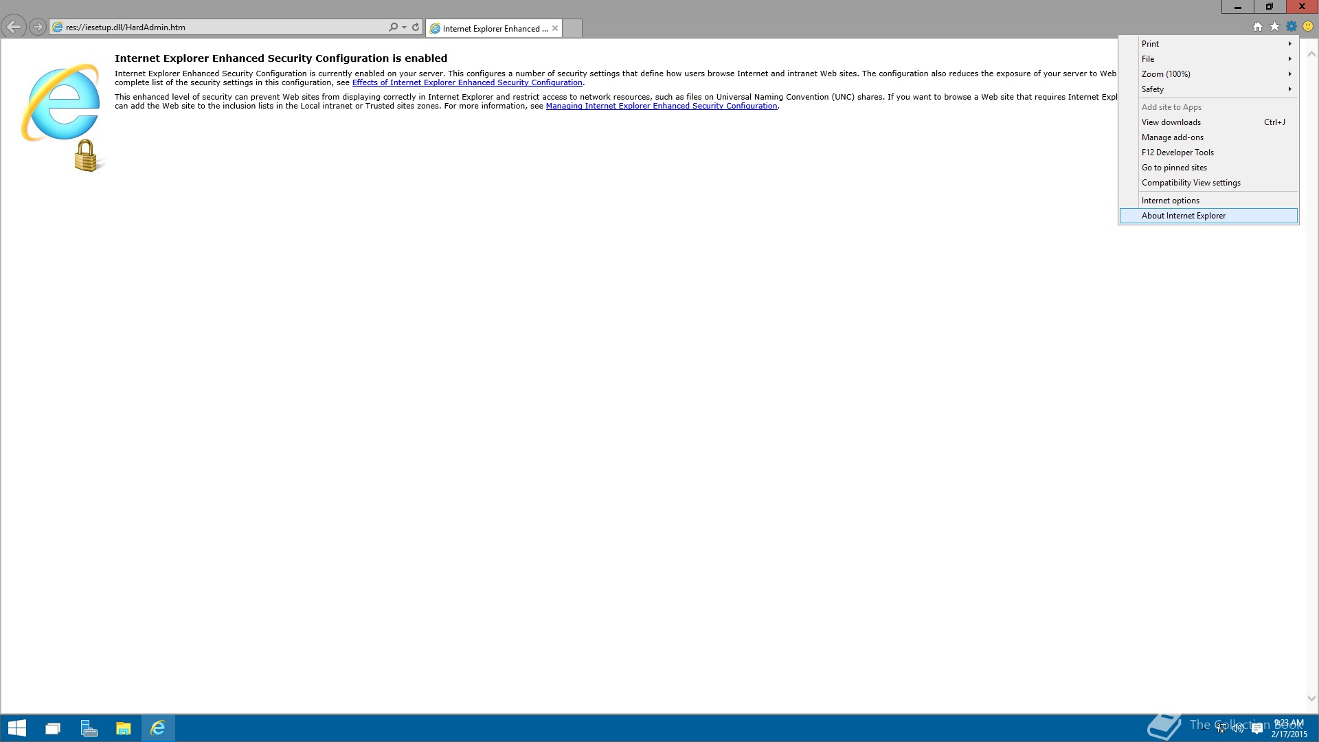Click the browser Forward arrow button
This screenshot has width=1319, height=742.
pos(38,27)
